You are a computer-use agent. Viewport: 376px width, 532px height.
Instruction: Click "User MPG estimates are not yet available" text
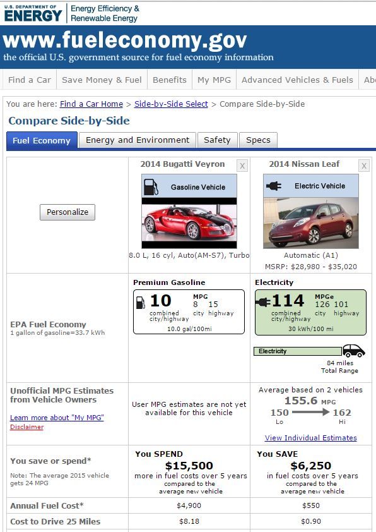189,409
